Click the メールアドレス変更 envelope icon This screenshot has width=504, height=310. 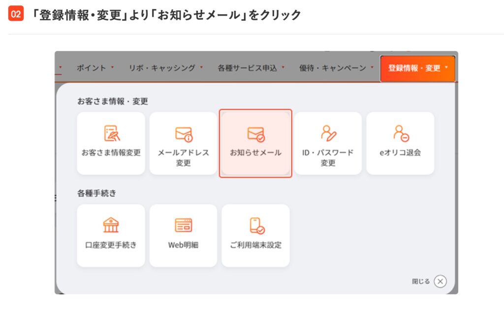(x=184, y=134)
